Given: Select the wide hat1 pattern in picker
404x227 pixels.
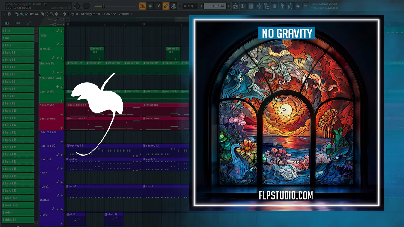Looking at the screenshot, I should [x=18, y=205].
